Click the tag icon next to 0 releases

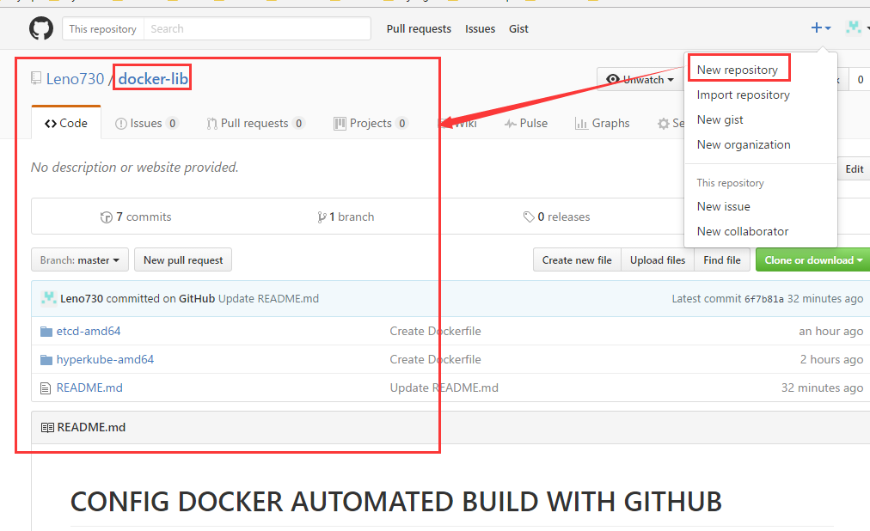[x=529, y=217]
